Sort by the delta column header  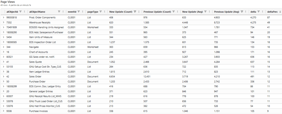point(253,12)
